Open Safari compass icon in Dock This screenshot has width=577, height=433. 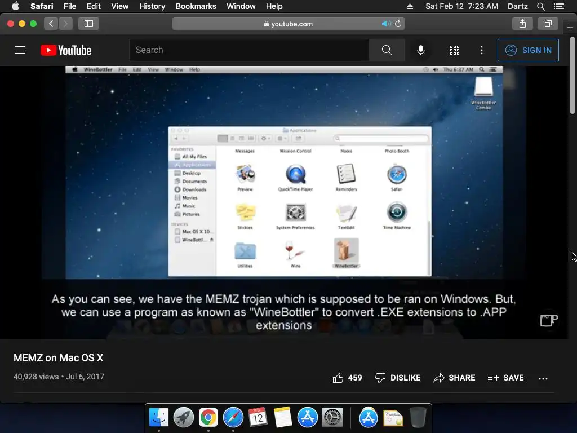tap(233, 418)
